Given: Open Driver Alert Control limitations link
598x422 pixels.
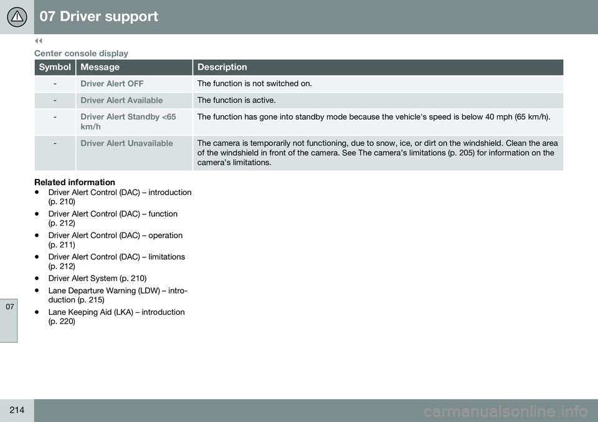Looking at the screenshot, I should click(x=116, y=261).
